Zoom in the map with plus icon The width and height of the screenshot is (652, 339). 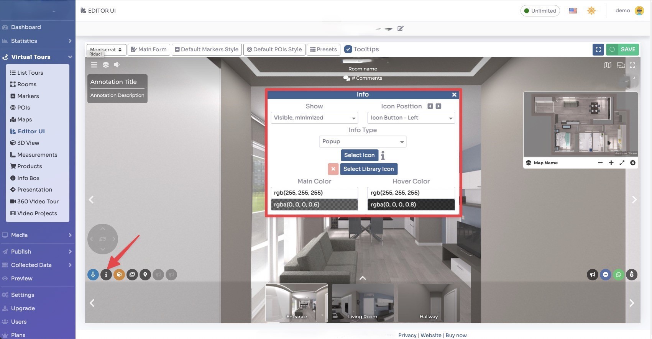pos(611,163)
